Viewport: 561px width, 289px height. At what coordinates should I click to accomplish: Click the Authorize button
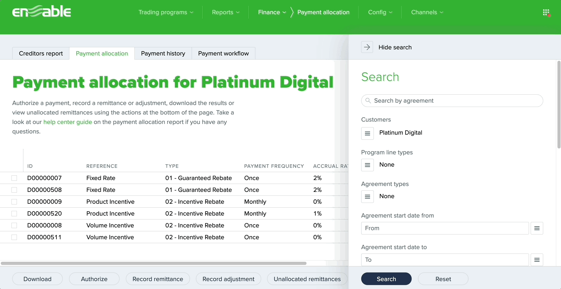point(94,279)
